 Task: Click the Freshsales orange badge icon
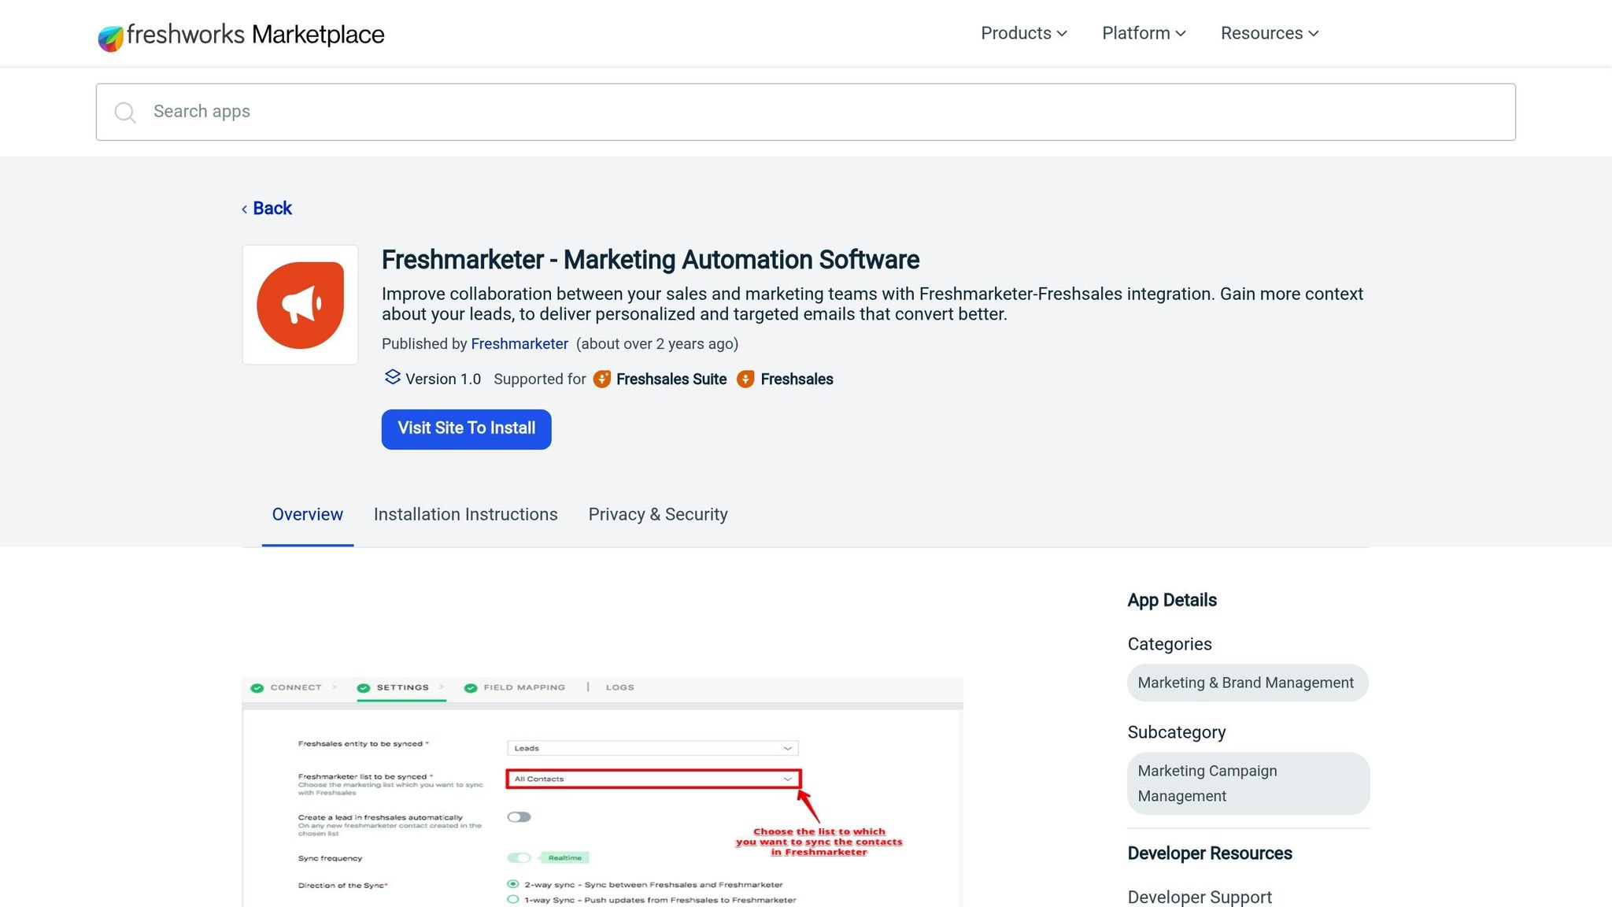[745, 379]
